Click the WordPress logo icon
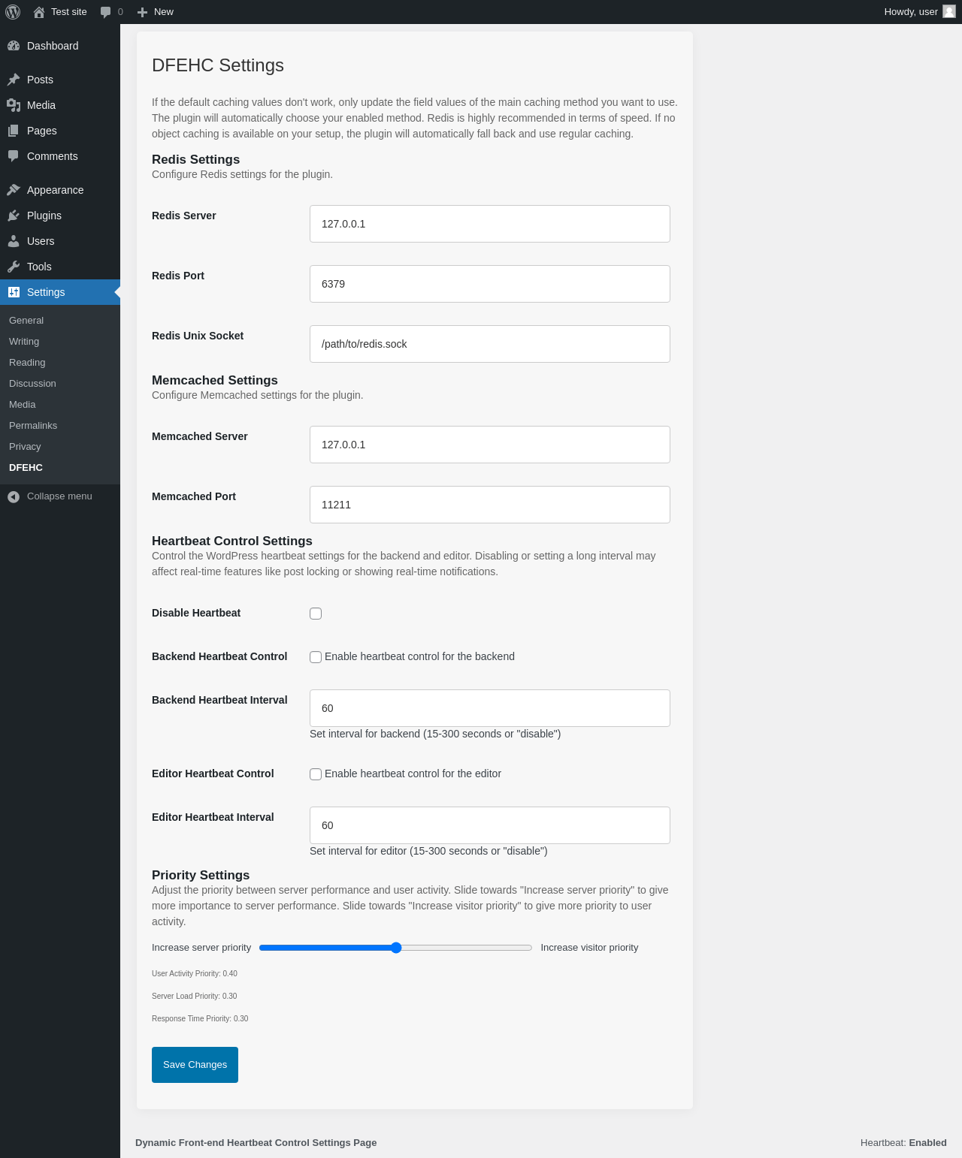The height and width of the screenshot is (1158, 962). tap(13, 12)
